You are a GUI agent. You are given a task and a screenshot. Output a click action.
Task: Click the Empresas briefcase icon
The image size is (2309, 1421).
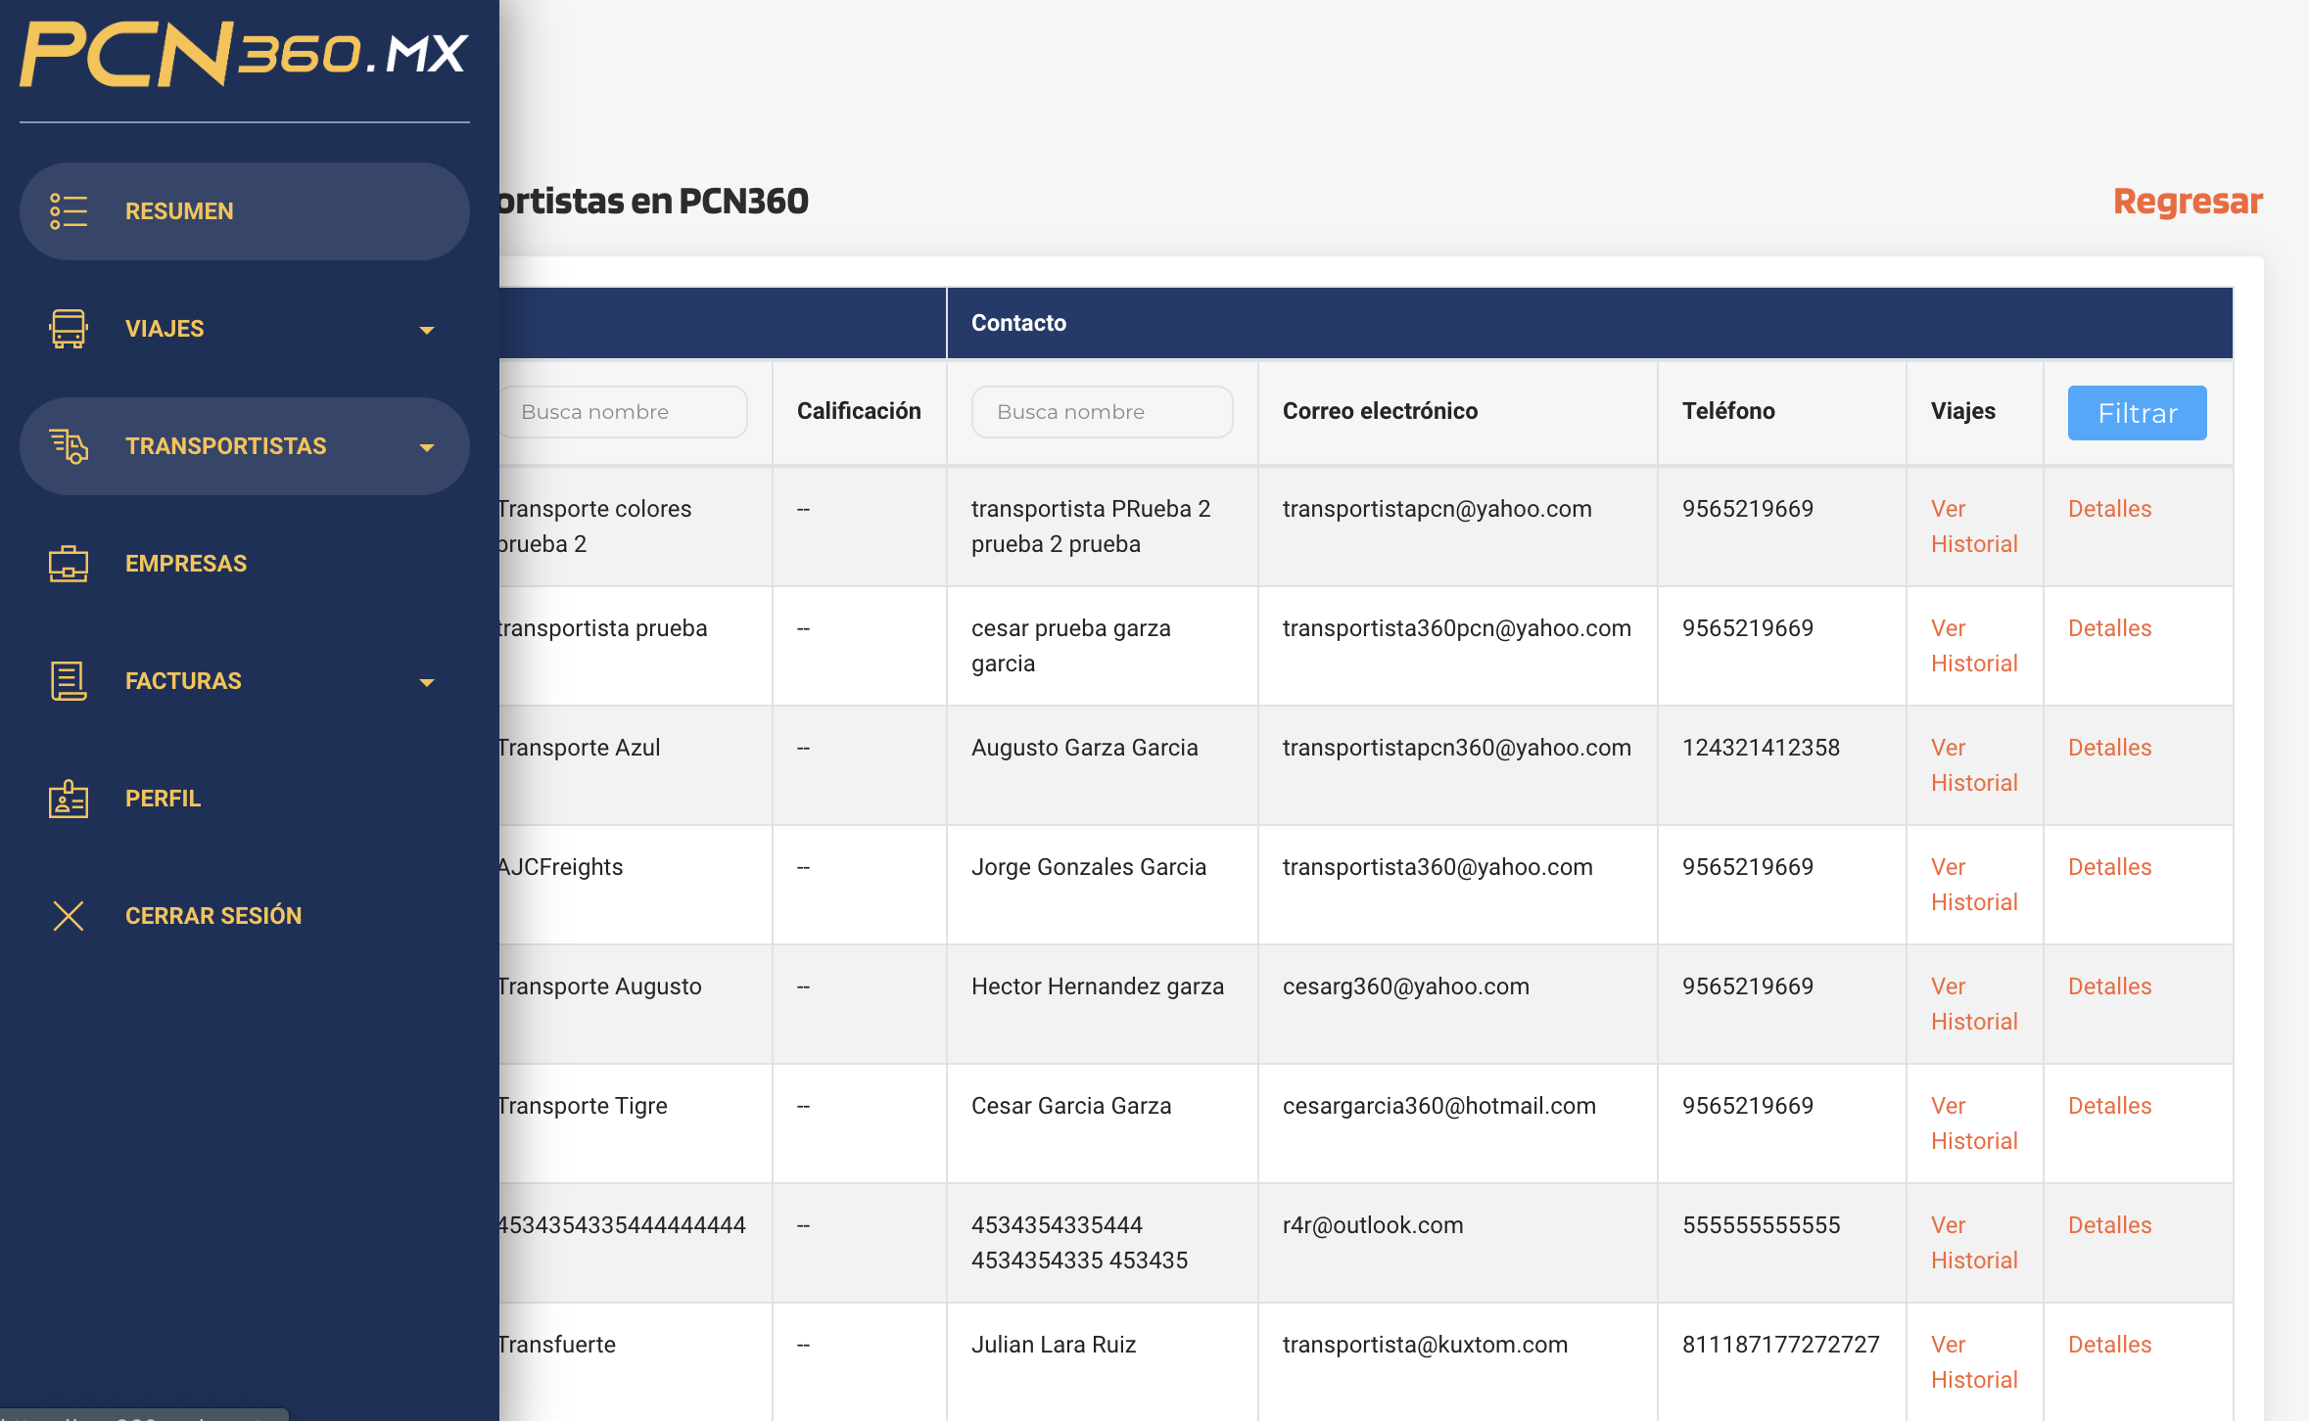point(69,564)
